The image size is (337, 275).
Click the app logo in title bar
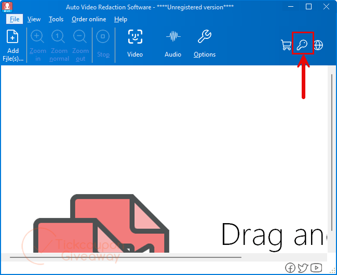pos(7,7)
